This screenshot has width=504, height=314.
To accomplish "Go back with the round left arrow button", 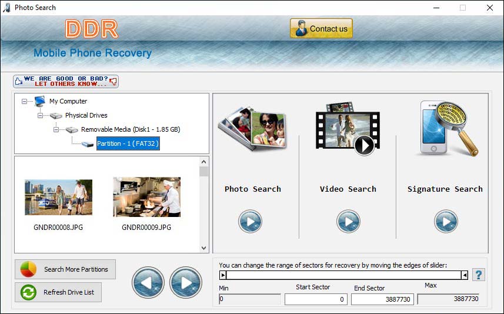I will 148,282.
